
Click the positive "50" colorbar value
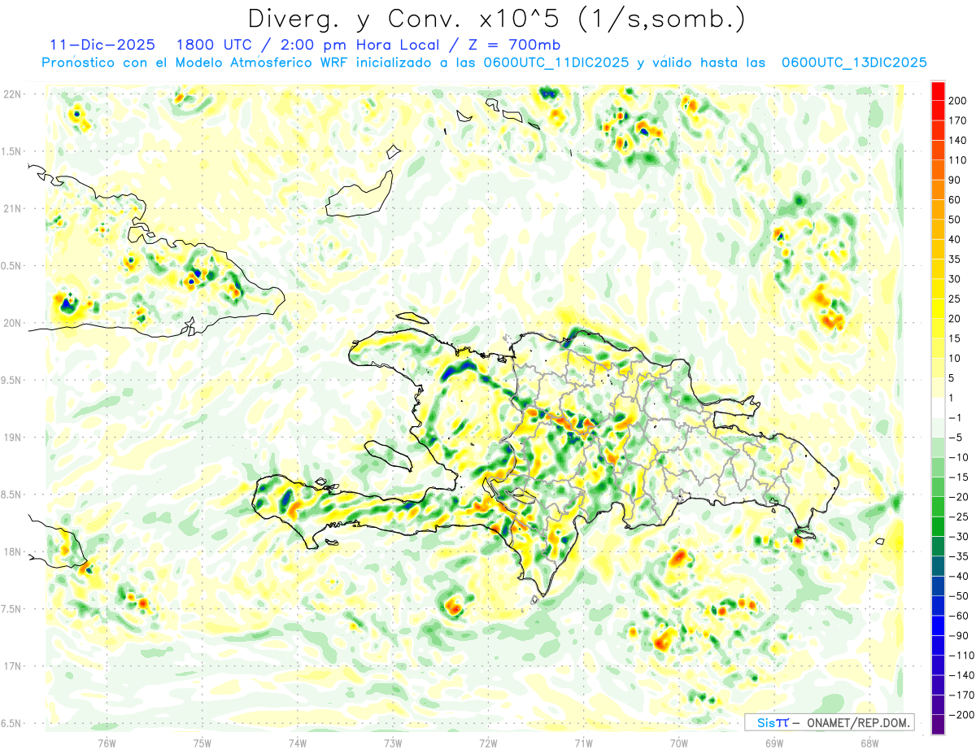(956, 220)
